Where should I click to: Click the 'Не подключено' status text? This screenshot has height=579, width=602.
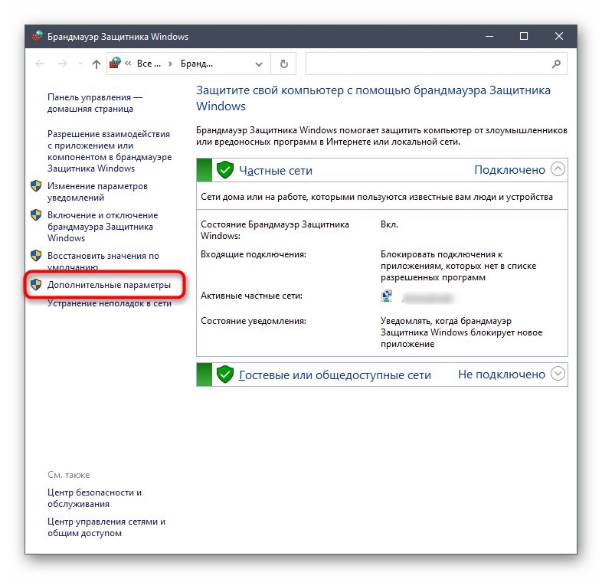point(502,375)
